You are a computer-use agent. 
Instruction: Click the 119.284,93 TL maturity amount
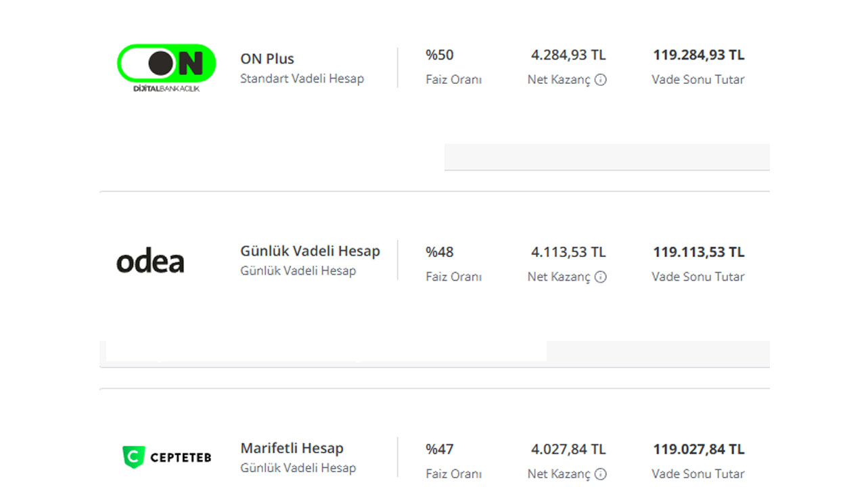[699, 55]
